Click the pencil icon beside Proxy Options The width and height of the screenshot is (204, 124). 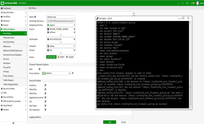pos(73,73)
